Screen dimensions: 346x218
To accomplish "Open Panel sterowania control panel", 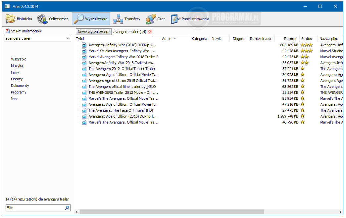I will [x=190, y=19].
